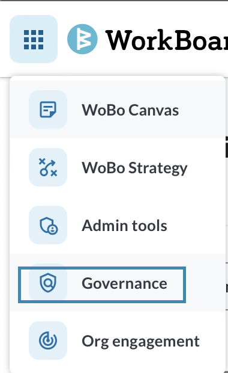The width and height of the screenshot is (228, 373).
Task: Select the WoBo Canvas sticky-note icon
Action: [x=48, y=109]
